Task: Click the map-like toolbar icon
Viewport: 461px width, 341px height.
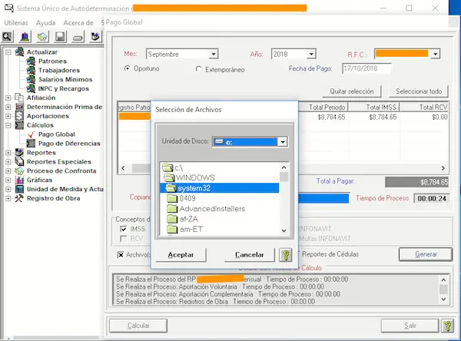Action: coord(42,37)
